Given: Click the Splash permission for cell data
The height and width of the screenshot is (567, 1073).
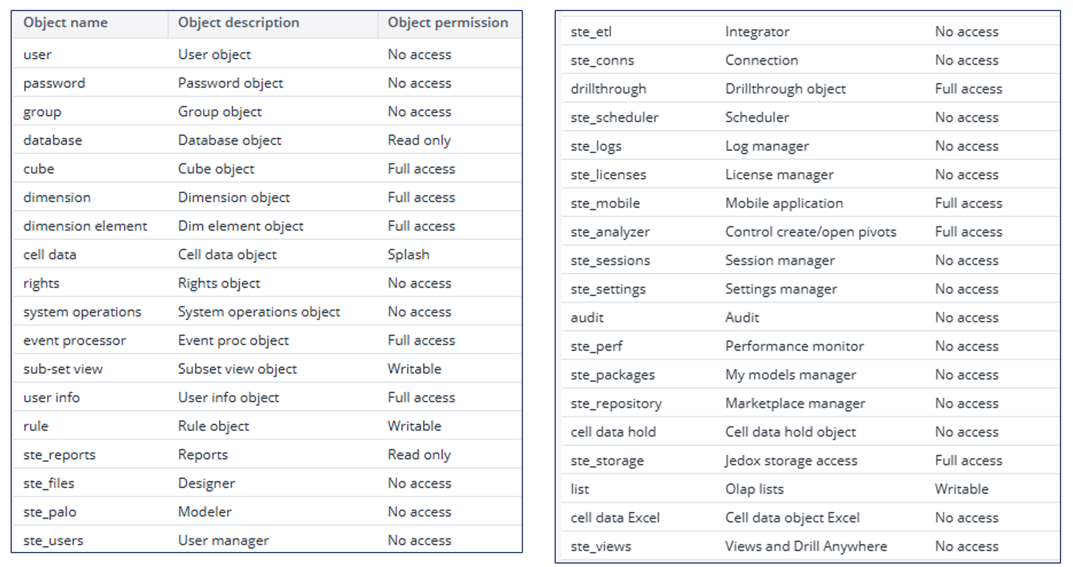Looking at the screenshot, I should coord(409,254).
